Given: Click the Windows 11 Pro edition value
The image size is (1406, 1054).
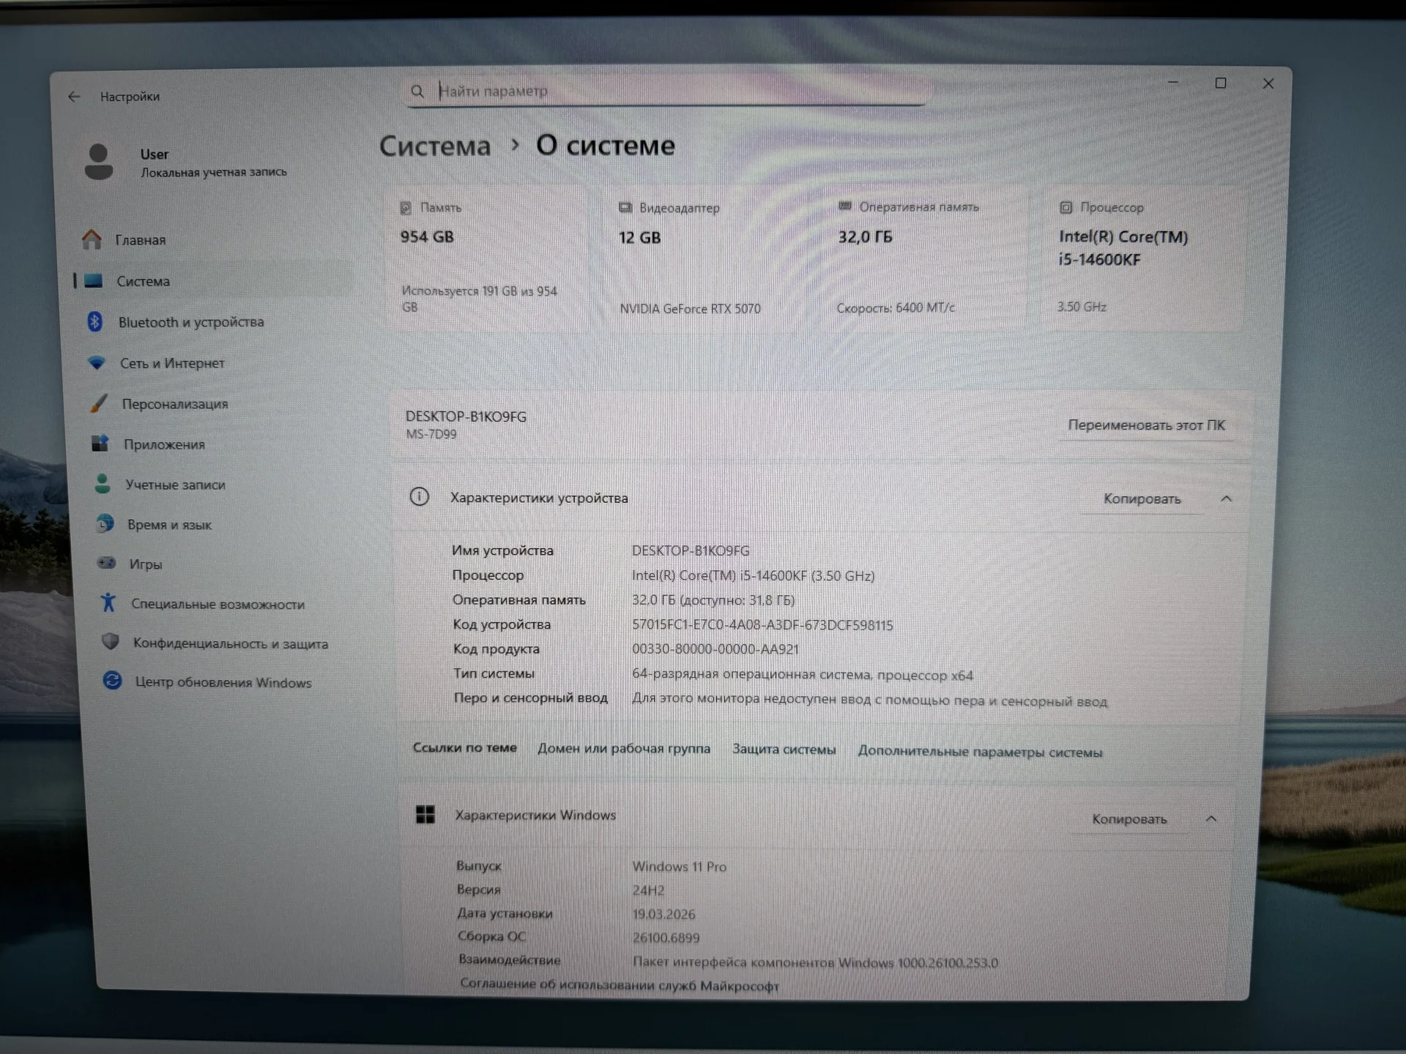Looking at the screenshot, I should pos(680,867).
